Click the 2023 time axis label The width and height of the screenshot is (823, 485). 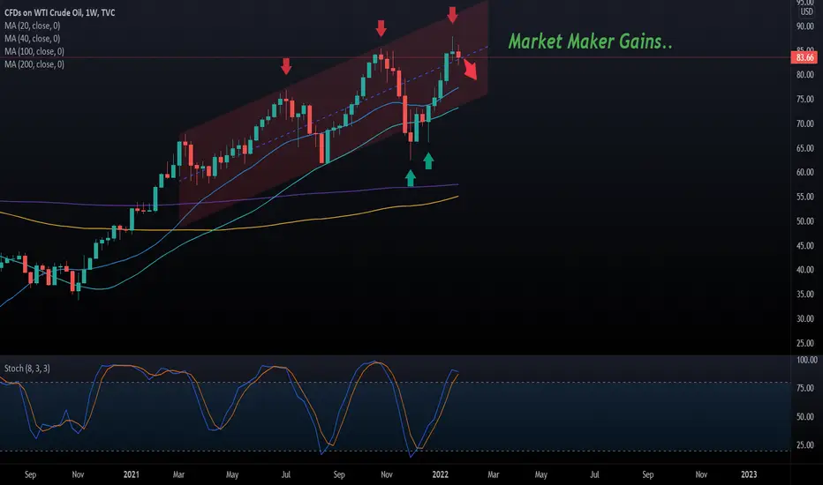[749, 474]
